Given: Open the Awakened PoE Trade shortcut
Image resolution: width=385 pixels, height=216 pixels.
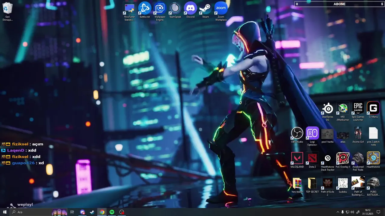Looking at the screenshot, I should [x=358, y=162].
